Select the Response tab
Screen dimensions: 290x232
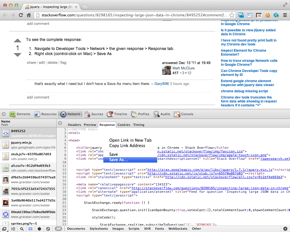[x=107, y=125]
